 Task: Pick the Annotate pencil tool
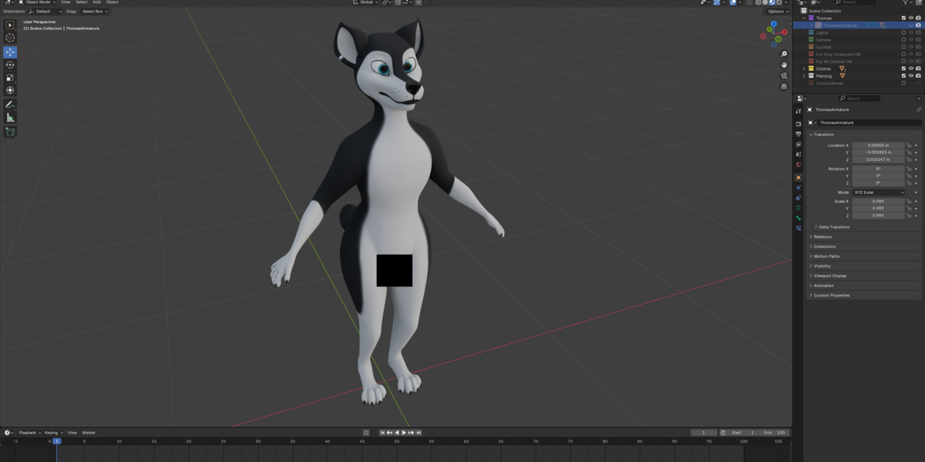(x=10, y=104)
